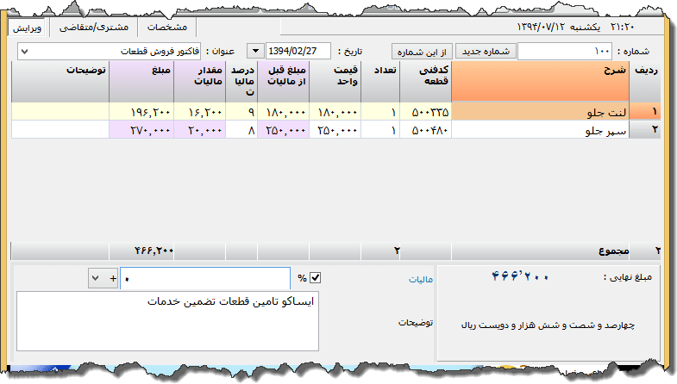Select row 1 لنت جلو description cell
677x384 pixels.
(x=541, y=112)
